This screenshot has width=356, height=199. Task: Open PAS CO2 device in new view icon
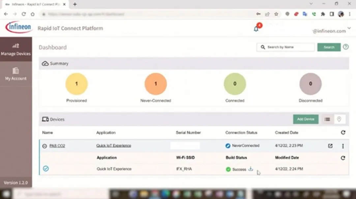pos(330,146)
